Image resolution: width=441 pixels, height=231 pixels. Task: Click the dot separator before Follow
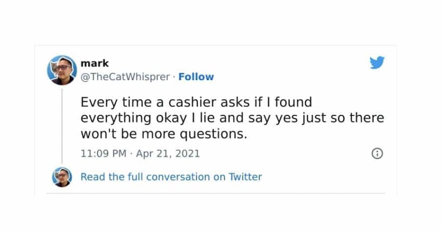tap(174, 77)
